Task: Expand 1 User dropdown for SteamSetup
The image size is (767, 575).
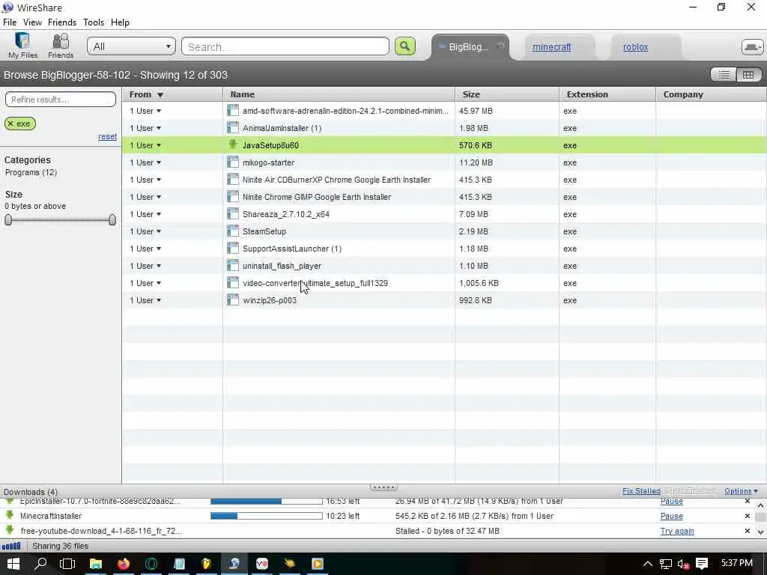Action: click(x=159, y=231)
